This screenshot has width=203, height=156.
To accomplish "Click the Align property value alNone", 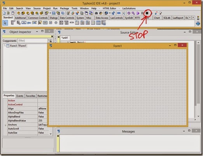I will coord(42,109).
